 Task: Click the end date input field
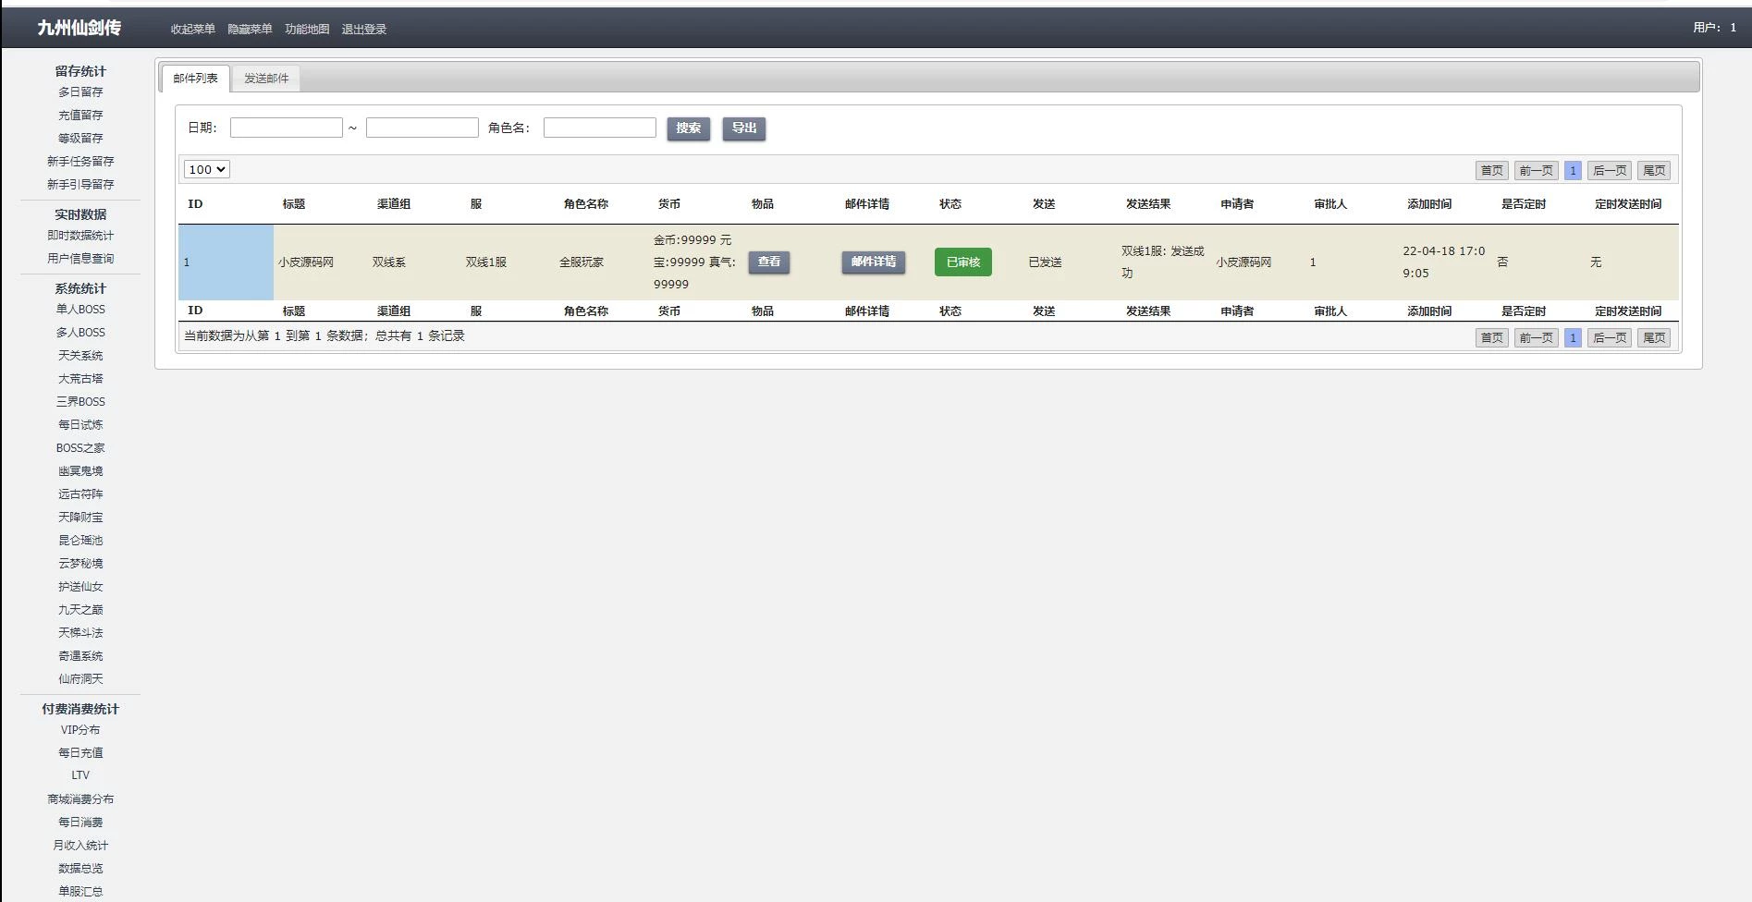click(x=422, y=128)
